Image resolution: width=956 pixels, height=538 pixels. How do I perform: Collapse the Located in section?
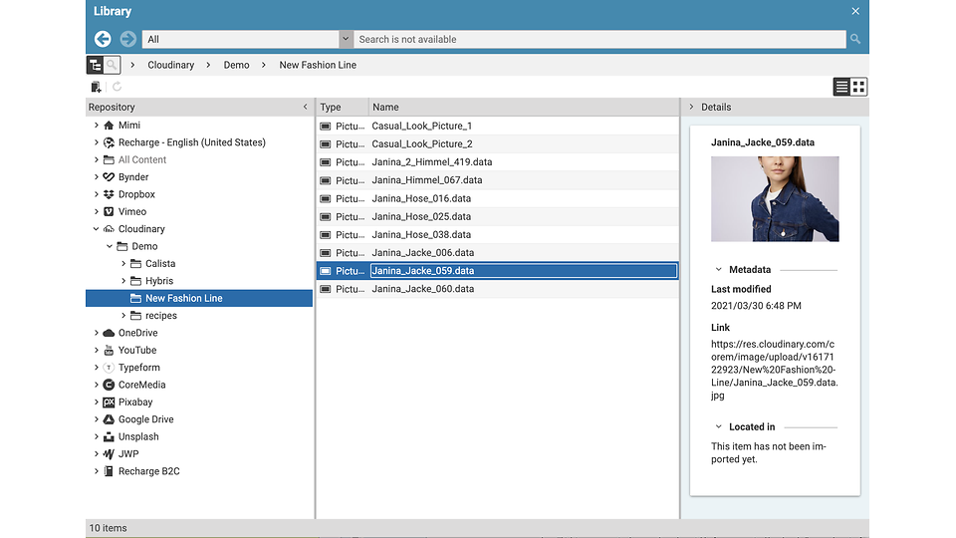click(718, 427)
